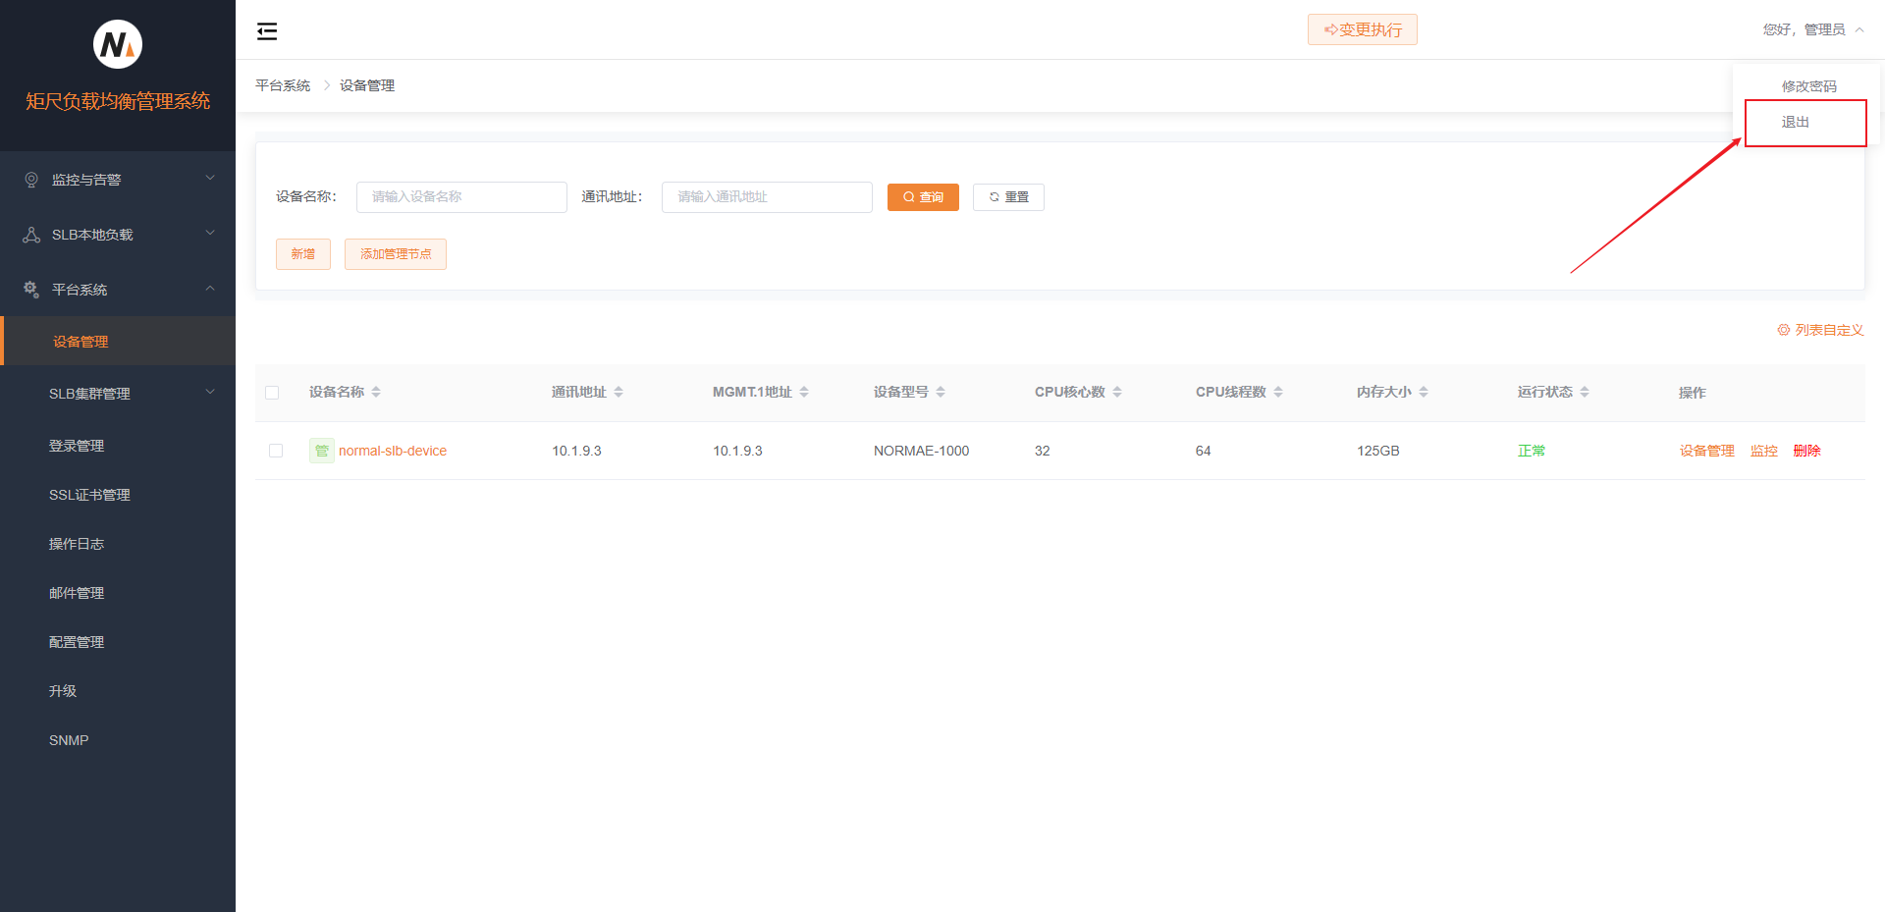Sort by CPU核心数 column sort icon
1885x912 pixels.
point(1117,392)
